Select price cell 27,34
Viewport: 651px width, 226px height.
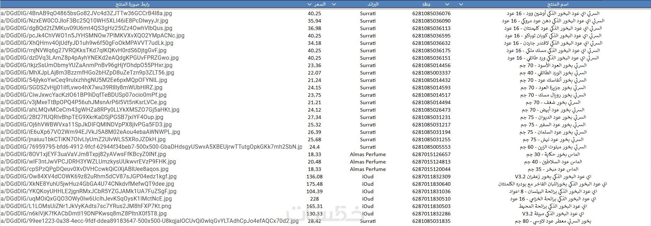pyautogui.click(x=314, y=117)
